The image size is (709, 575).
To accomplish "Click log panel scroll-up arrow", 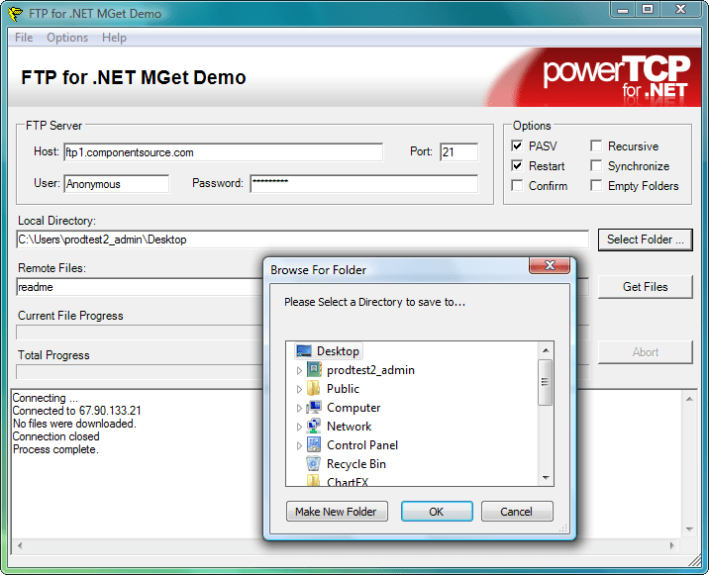I will click(x=689, y=399).
